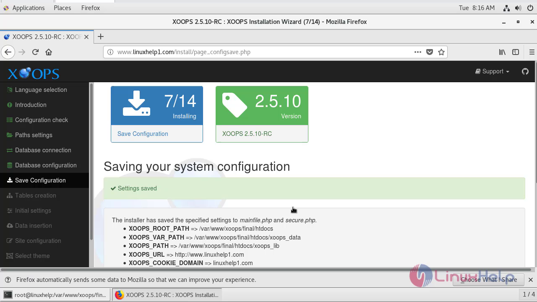Go to Paths settings step
The image size is (537, 302).
34,135
